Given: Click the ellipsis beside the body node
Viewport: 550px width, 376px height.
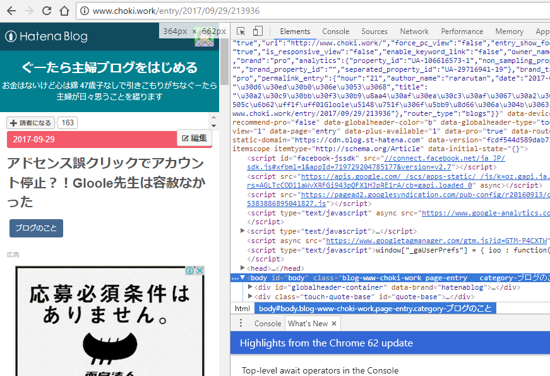Looking at the screenshot, I should pos(235,278).
